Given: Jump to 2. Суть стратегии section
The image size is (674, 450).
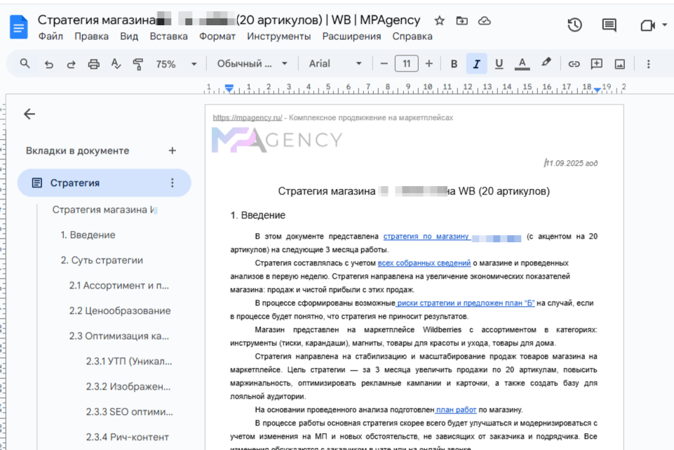Looking at the screenshot, I should (102, 260).
